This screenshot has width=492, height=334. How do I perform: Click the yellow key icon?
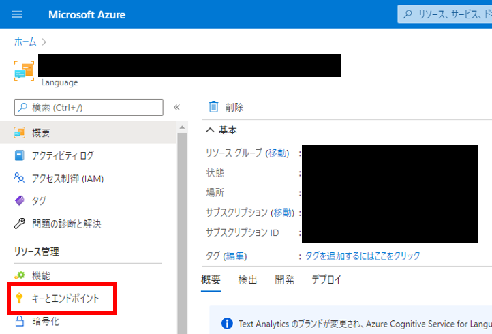pos(19,298)
